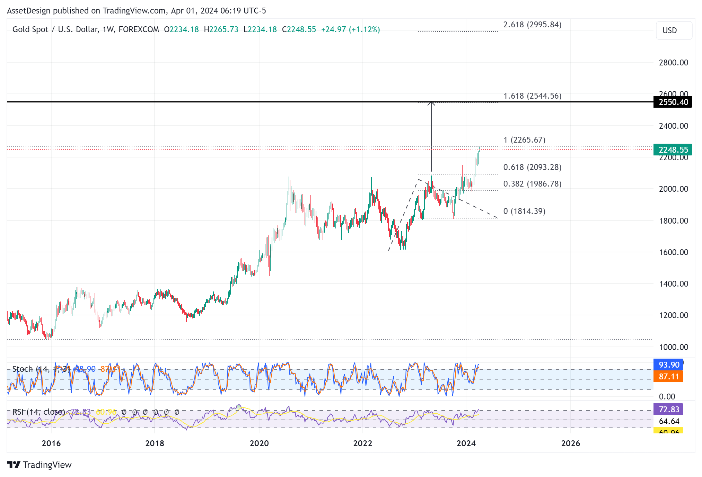Click the 2016 label on time axis
Screen dimensions: 702x477
tap(51, 443)
